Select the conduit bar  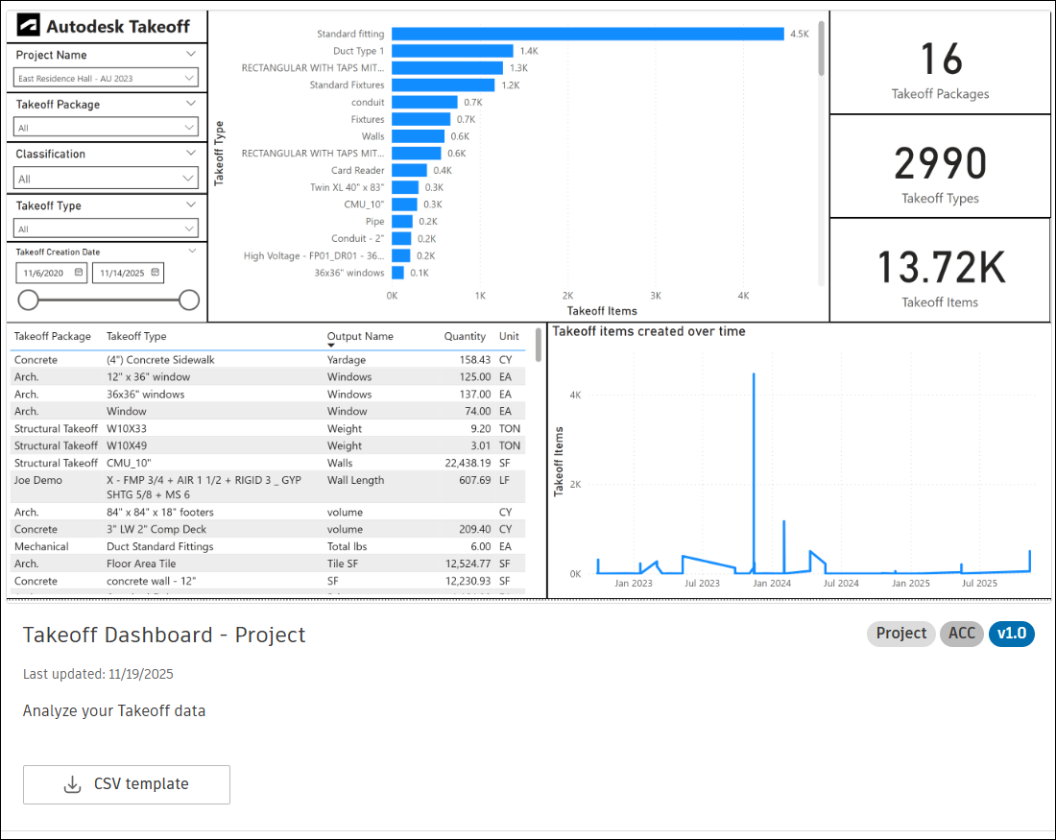pyautogui.click(x=424, y=102)
